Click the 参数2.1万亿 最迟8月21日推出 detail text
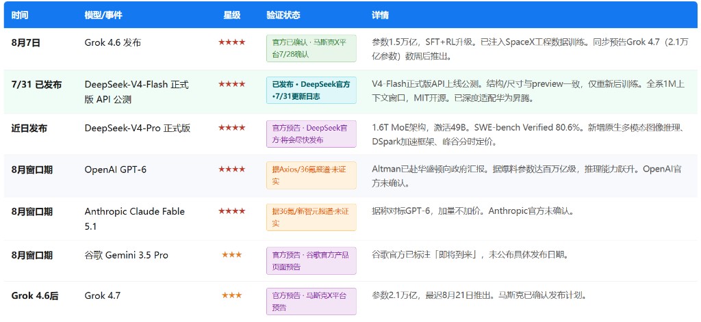This screenshot has width=701, height=322. [x=479, y=295]
